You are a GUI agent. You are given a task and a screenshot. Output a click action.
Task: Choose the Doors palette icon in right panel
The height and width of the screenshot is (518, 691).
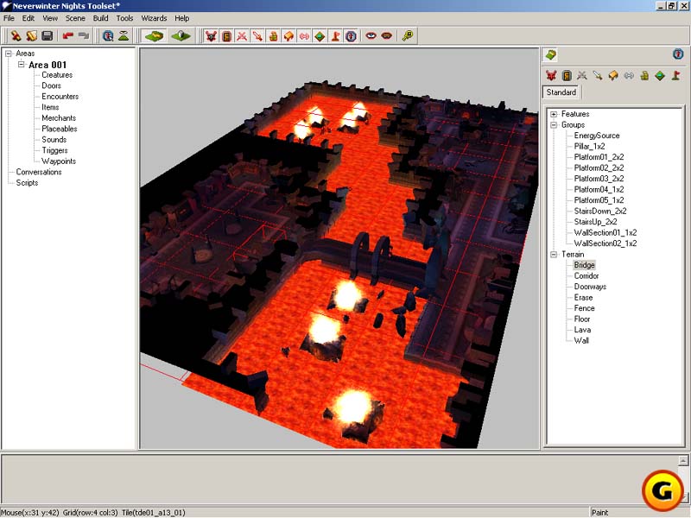pyautogui.click(x=567, y=76)
